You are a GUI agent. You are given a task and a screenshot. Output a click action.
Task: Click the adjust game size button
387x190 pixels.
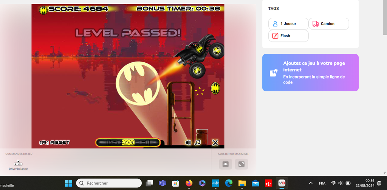pos(226,164)
